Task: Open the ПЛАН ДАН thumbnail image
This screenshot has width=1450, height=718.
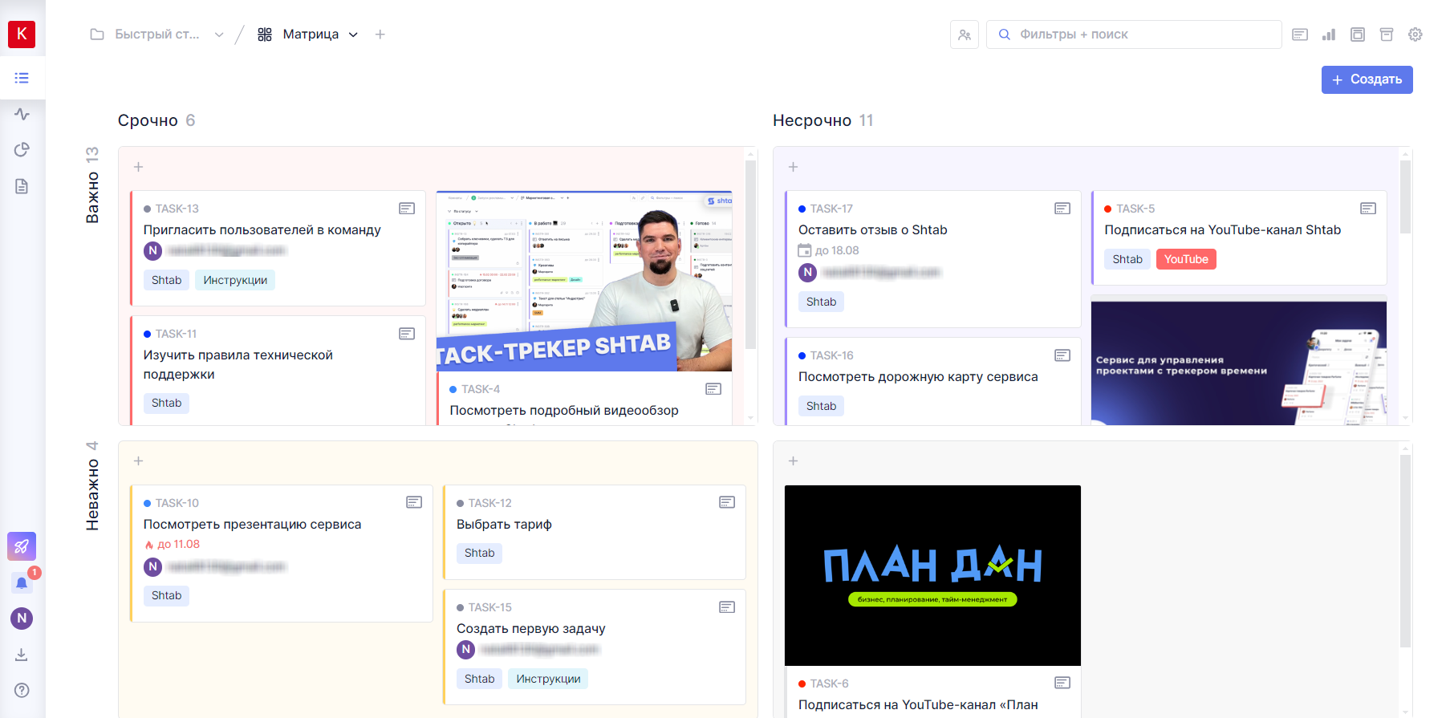Action: pos(932,575)
